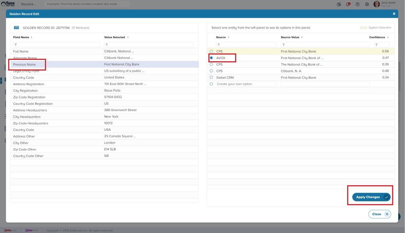This screenshot has width=405, height=233.
Task: Click the help question mark icon
Action: pos(358,4)
